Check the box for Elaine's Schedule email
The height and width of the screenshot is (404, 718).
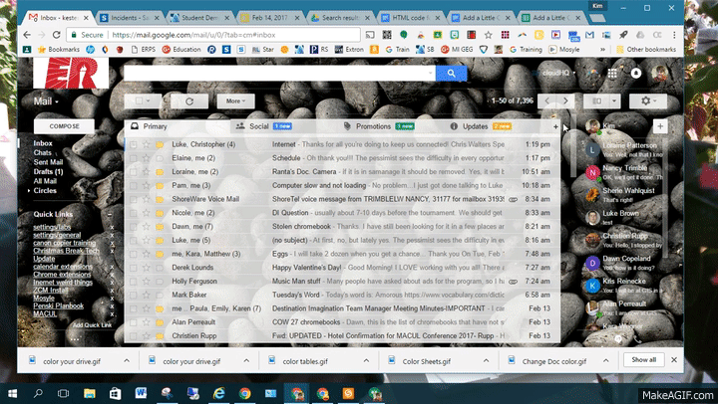tap(134, 158)
